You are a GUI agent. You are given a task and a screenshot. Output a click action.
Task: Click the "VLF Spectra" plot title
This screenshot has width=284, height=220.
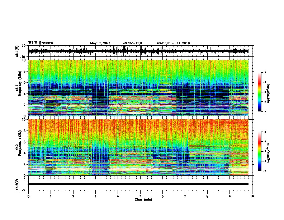pos(41,43)
